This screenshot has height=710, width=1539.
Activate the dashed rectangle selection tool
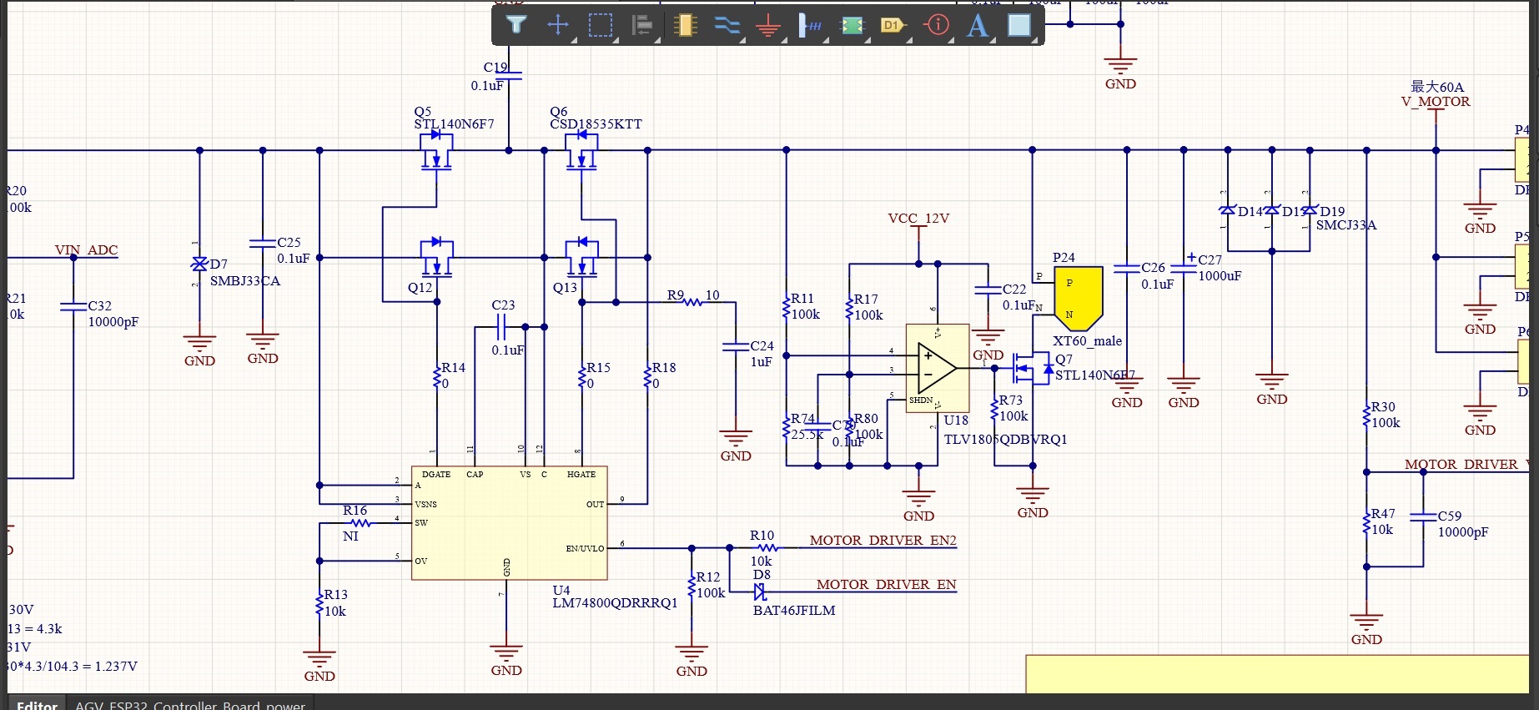click(x=601, y=25)
